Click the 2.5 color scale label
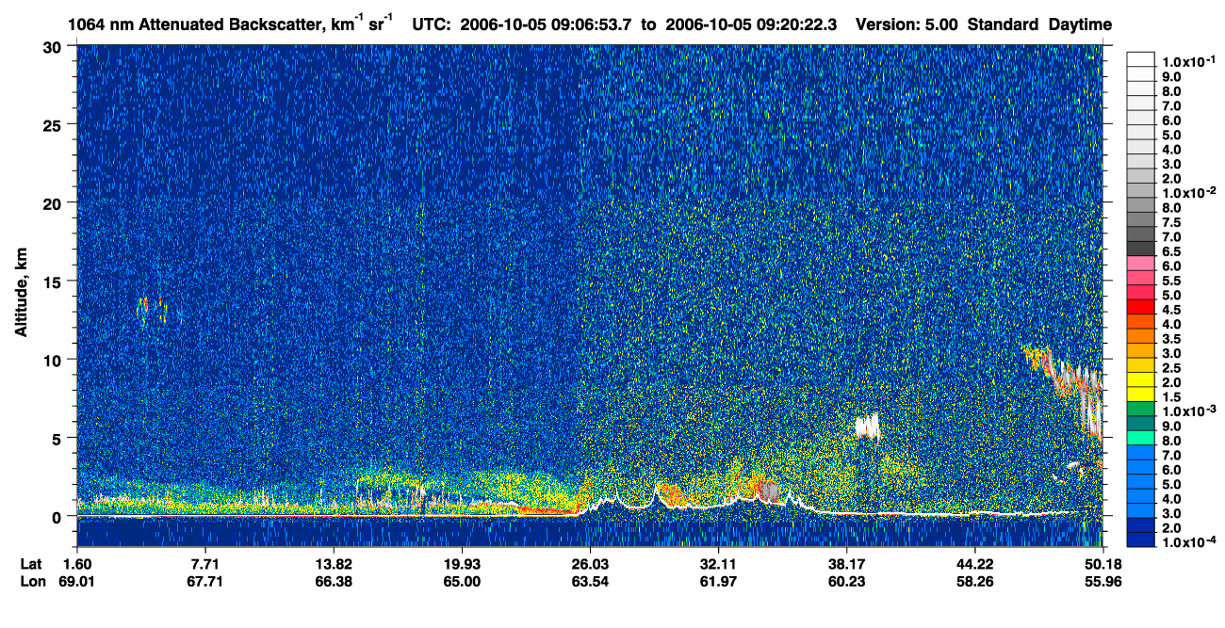 (x=1171, y=368)
